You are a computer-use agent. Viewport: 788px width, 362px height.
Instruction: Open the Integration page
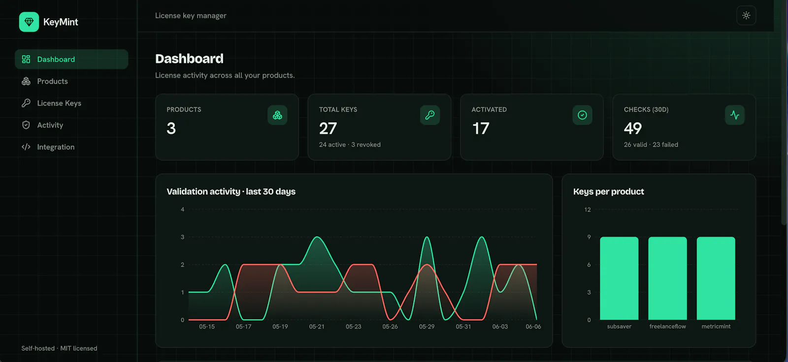[x=71, y=147]
